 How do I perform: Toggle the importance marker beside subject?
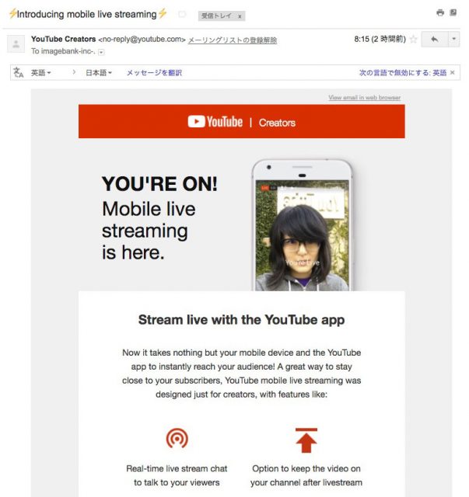[x=181, y=14]
